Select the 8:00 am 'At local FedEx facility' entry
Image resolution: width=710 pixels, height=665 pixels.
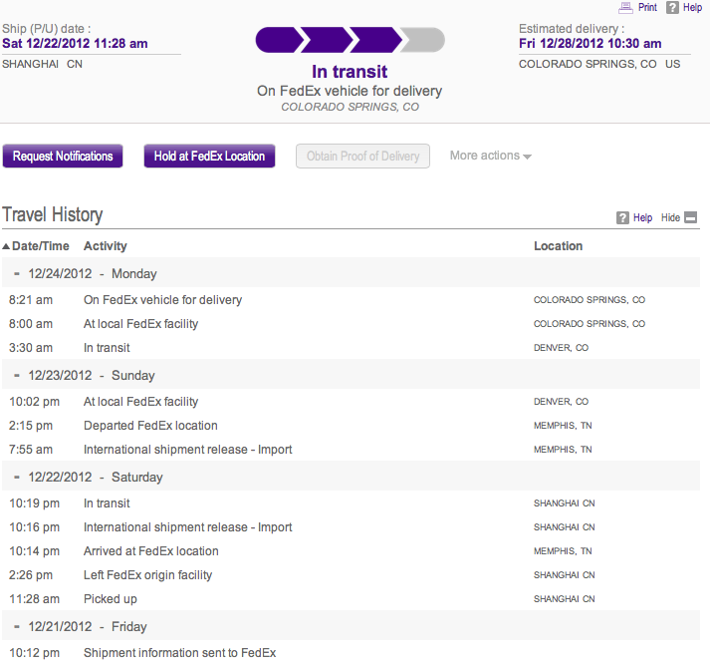click(351, 324)
